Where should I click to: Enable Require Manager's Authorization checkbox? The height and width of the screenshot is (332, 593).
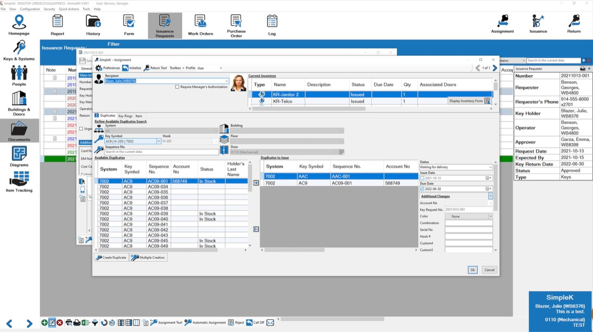[x=177, y=87]
